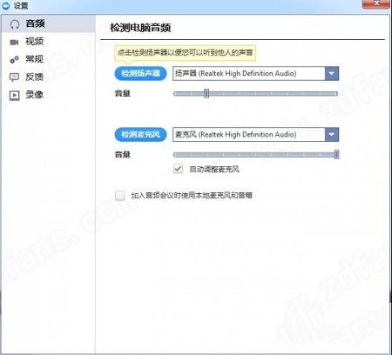The width and height of the screenshot is (392, 355).
Task: Click the 检测电脑音频 heading
Action: point(140,28)
